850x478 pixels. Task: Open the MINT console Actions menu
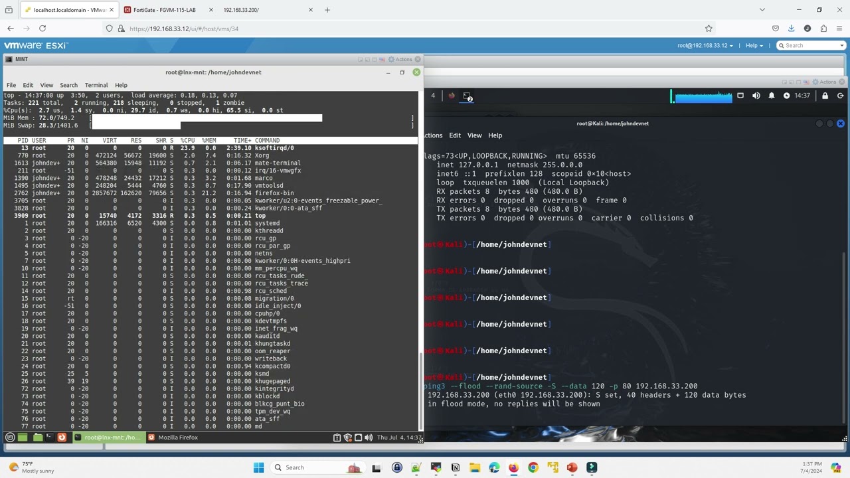(401, 59)
